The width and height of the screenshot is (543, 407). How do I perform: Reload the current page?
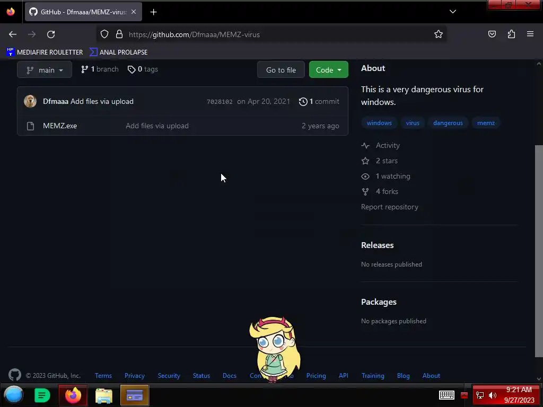pos(51,34)
